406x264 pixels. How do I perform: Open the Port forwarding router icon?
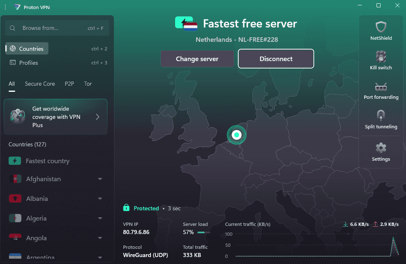click(381, 86)
